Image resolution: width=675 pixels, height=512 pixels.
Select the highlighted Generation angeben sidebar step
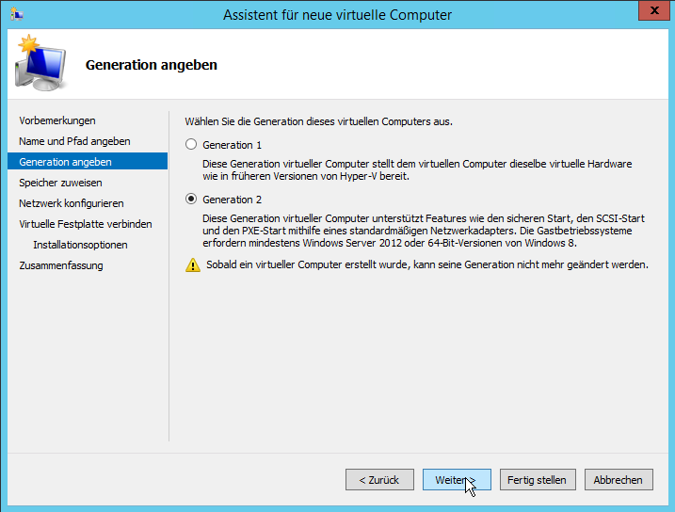[x=72, y=162]
